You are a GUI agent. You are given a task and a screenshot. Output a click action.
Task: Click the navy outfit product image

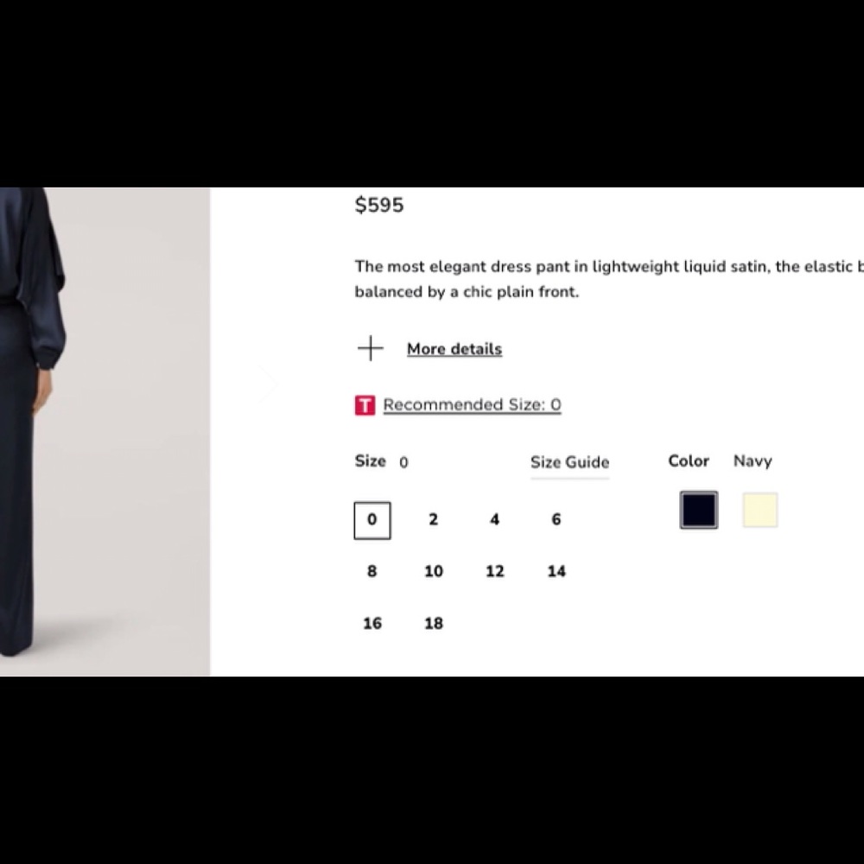pos(105,431)
